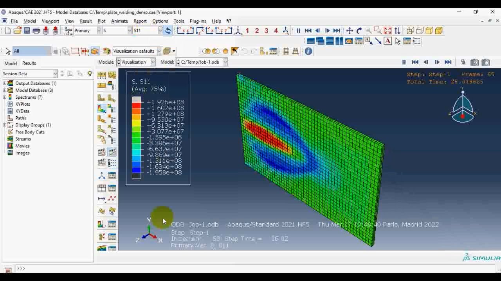This screenshot has height=281, width=501.
Task: Open the Animate menu
Action: pos(119,21)
